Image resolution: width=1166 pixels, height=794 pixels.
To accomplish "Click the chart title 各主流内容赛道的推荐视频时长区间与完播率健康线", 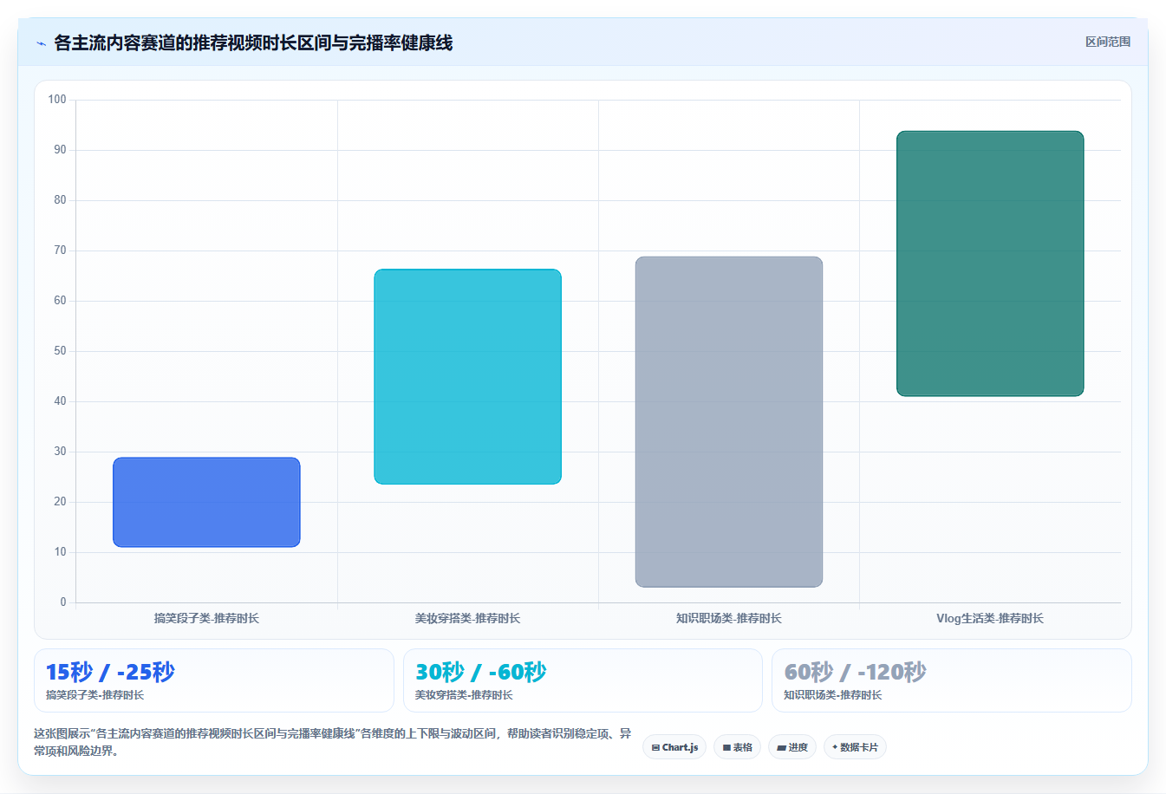I will coord(253,42).
